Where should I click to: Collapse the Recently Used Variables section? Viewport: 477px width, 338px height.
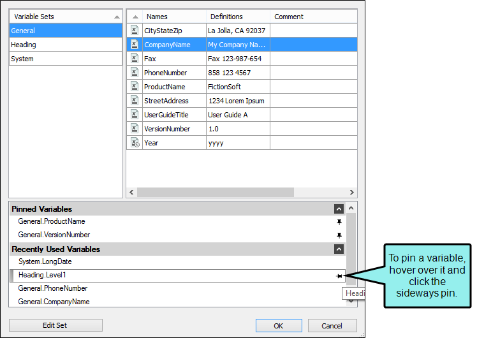point(339,249)
